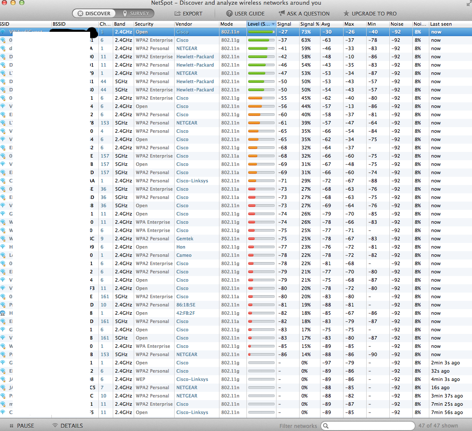This screenshot has height=431, width=472.
Task: Sort by the Last seen column header
Action: (x=450, y=24)
